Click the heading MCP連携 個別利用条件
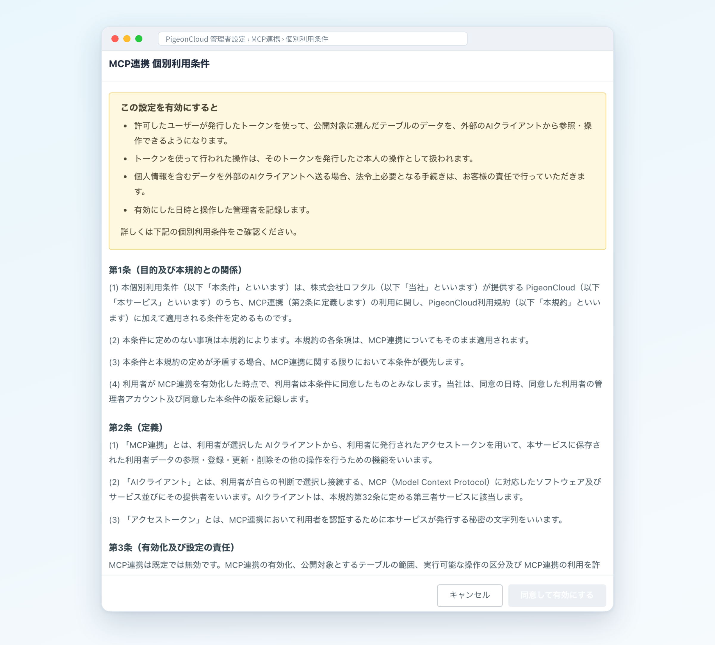The width and height of the screenshot is (715, 645). click(x=159, y=64)
